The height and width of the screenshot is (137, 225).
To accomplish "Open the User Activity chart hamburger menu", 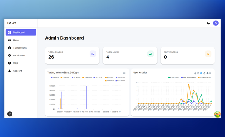I will pyautogui.click(x=210, y=73).
